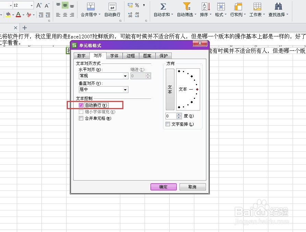The height and width of the screenshot is (232, 306).
Task: Enable the 合并单元格 merge cells checkbox
Action: coord(81,118)
